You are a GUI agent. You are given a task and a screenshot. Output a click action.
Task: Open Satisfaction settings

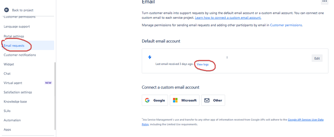pos(18,92)
